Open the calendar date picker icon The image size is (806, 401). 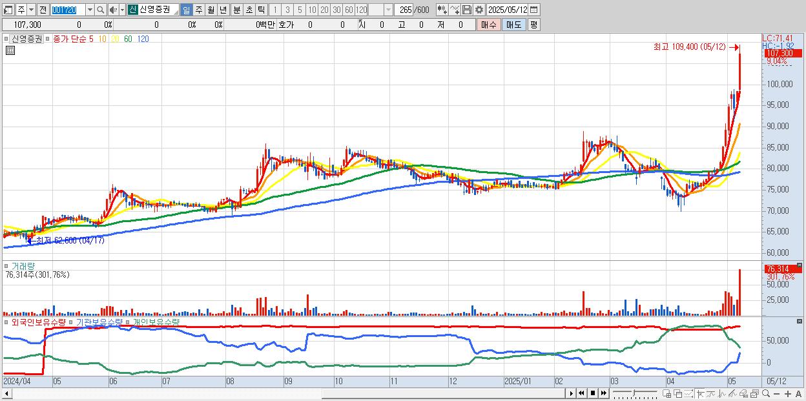(535, 10)
